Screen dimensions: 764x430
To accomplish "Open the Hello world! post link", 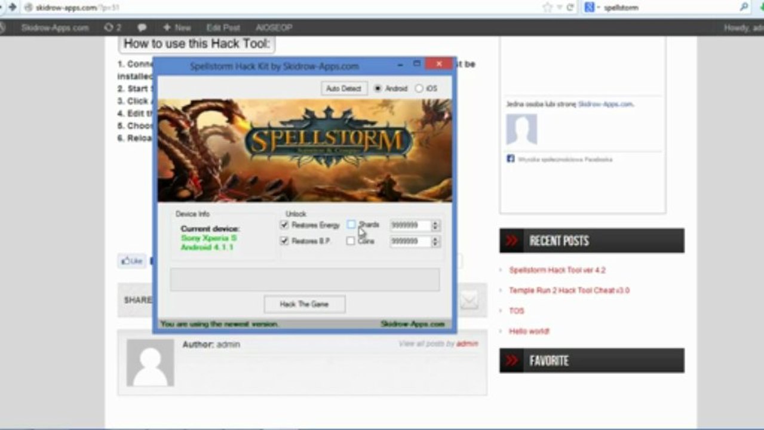I will [x=529, y=331].
